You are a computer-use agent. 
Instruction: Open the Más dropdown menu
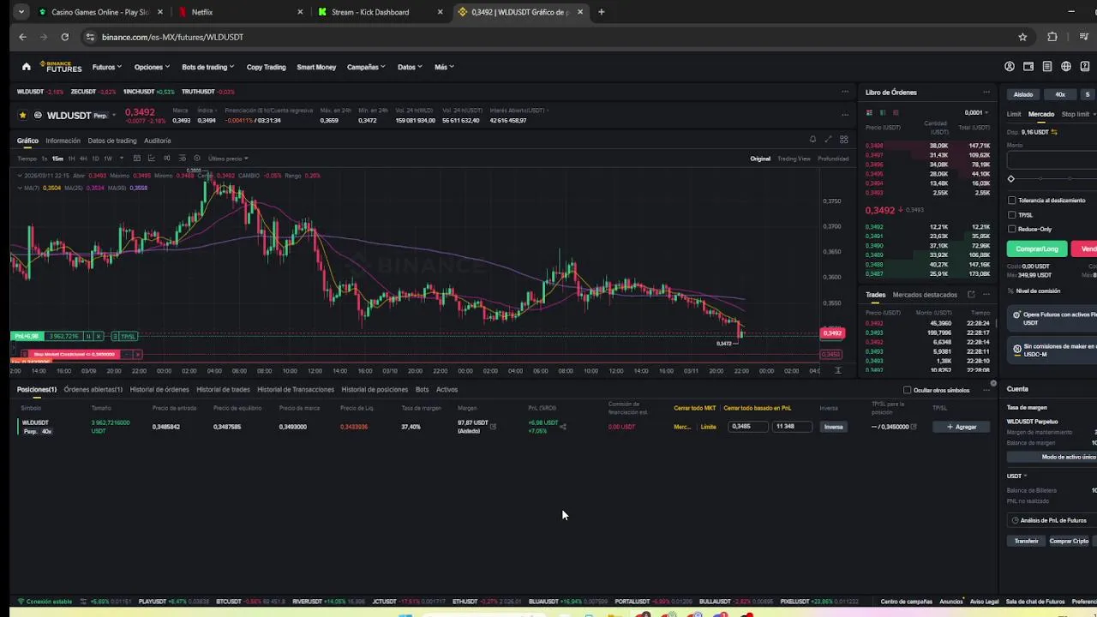tap(444, 67)
